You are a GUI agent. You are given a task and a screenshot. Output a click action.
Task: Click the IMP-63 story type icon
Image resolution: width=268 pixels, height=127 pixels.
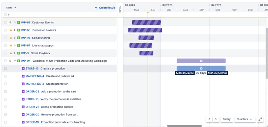[x=19, y=30]
